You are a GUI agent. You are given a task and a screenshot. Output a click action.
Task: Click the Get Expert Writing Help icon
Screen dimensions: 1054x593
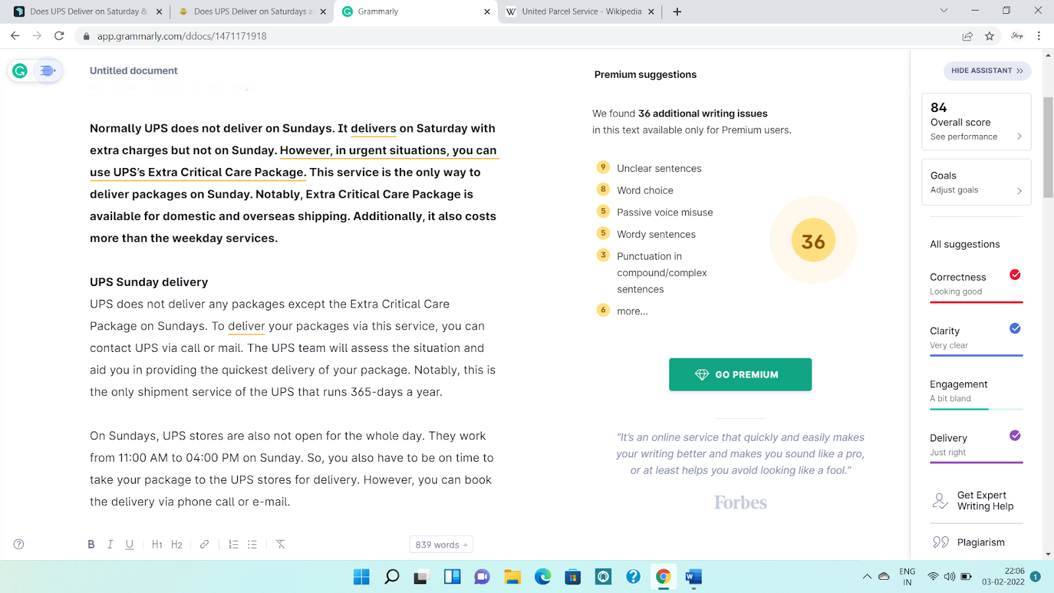pos(940,501)
